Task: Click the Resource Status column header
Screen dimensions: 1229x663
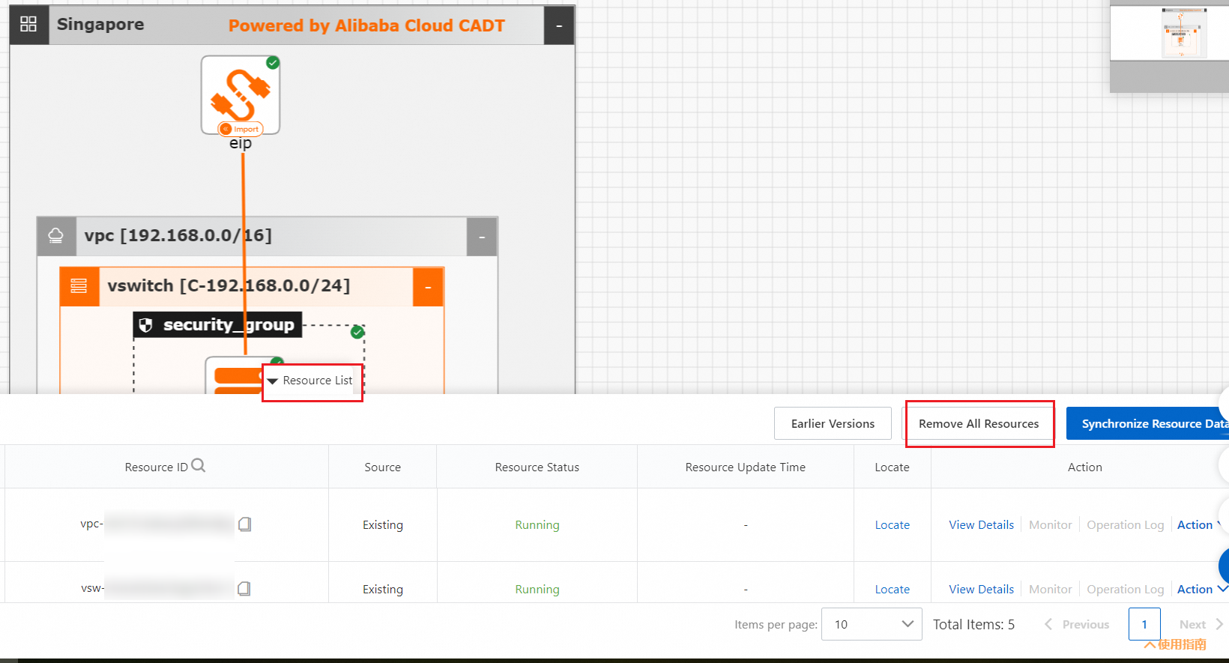Action: coord(537,467)
